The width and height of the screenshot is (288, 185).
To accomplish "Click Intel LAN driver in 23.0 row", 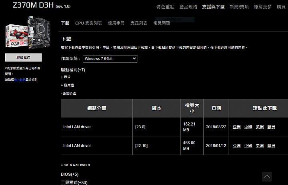I will point(77,127).
